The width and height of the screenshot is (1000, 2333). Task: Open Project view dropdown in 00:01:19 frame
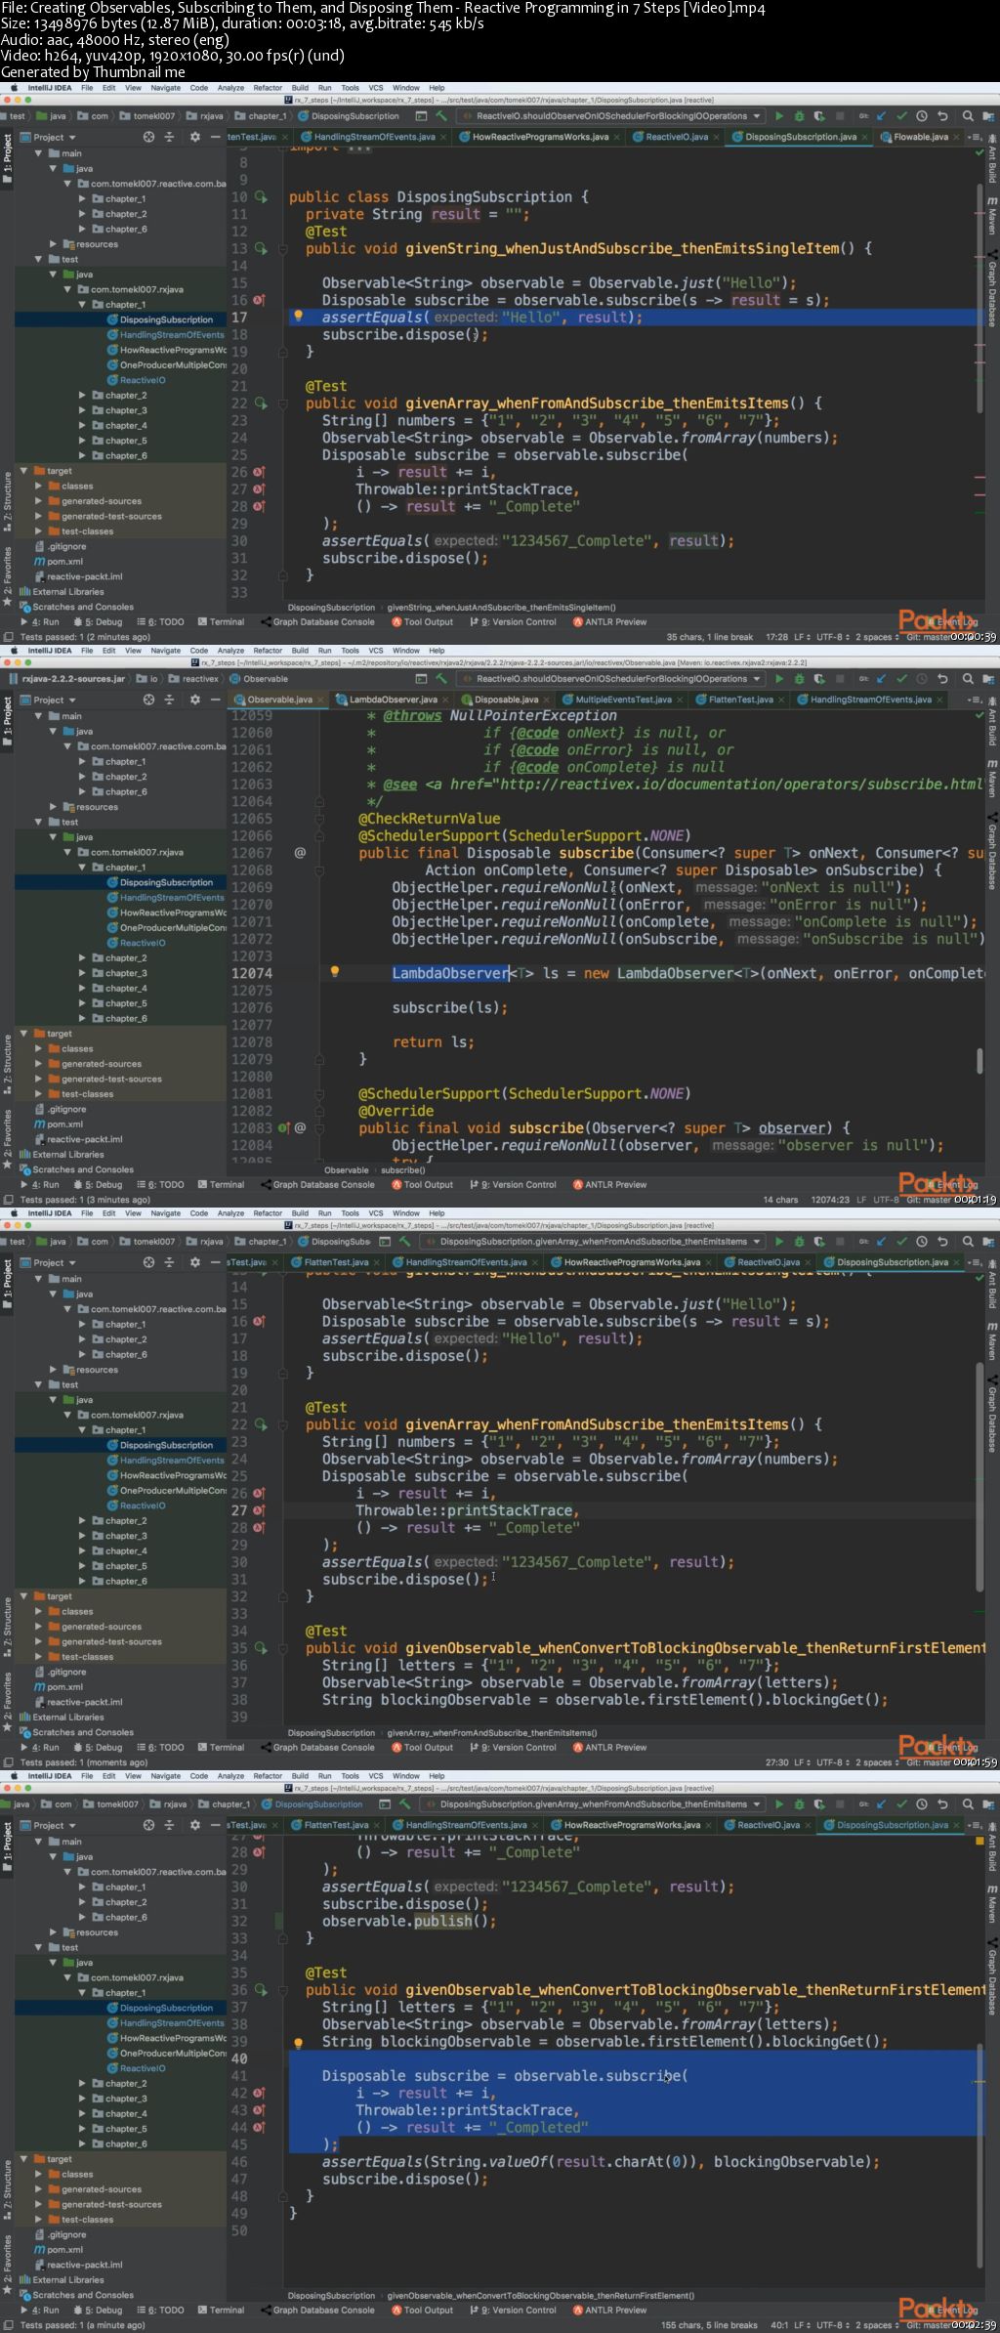pos(49,700)
